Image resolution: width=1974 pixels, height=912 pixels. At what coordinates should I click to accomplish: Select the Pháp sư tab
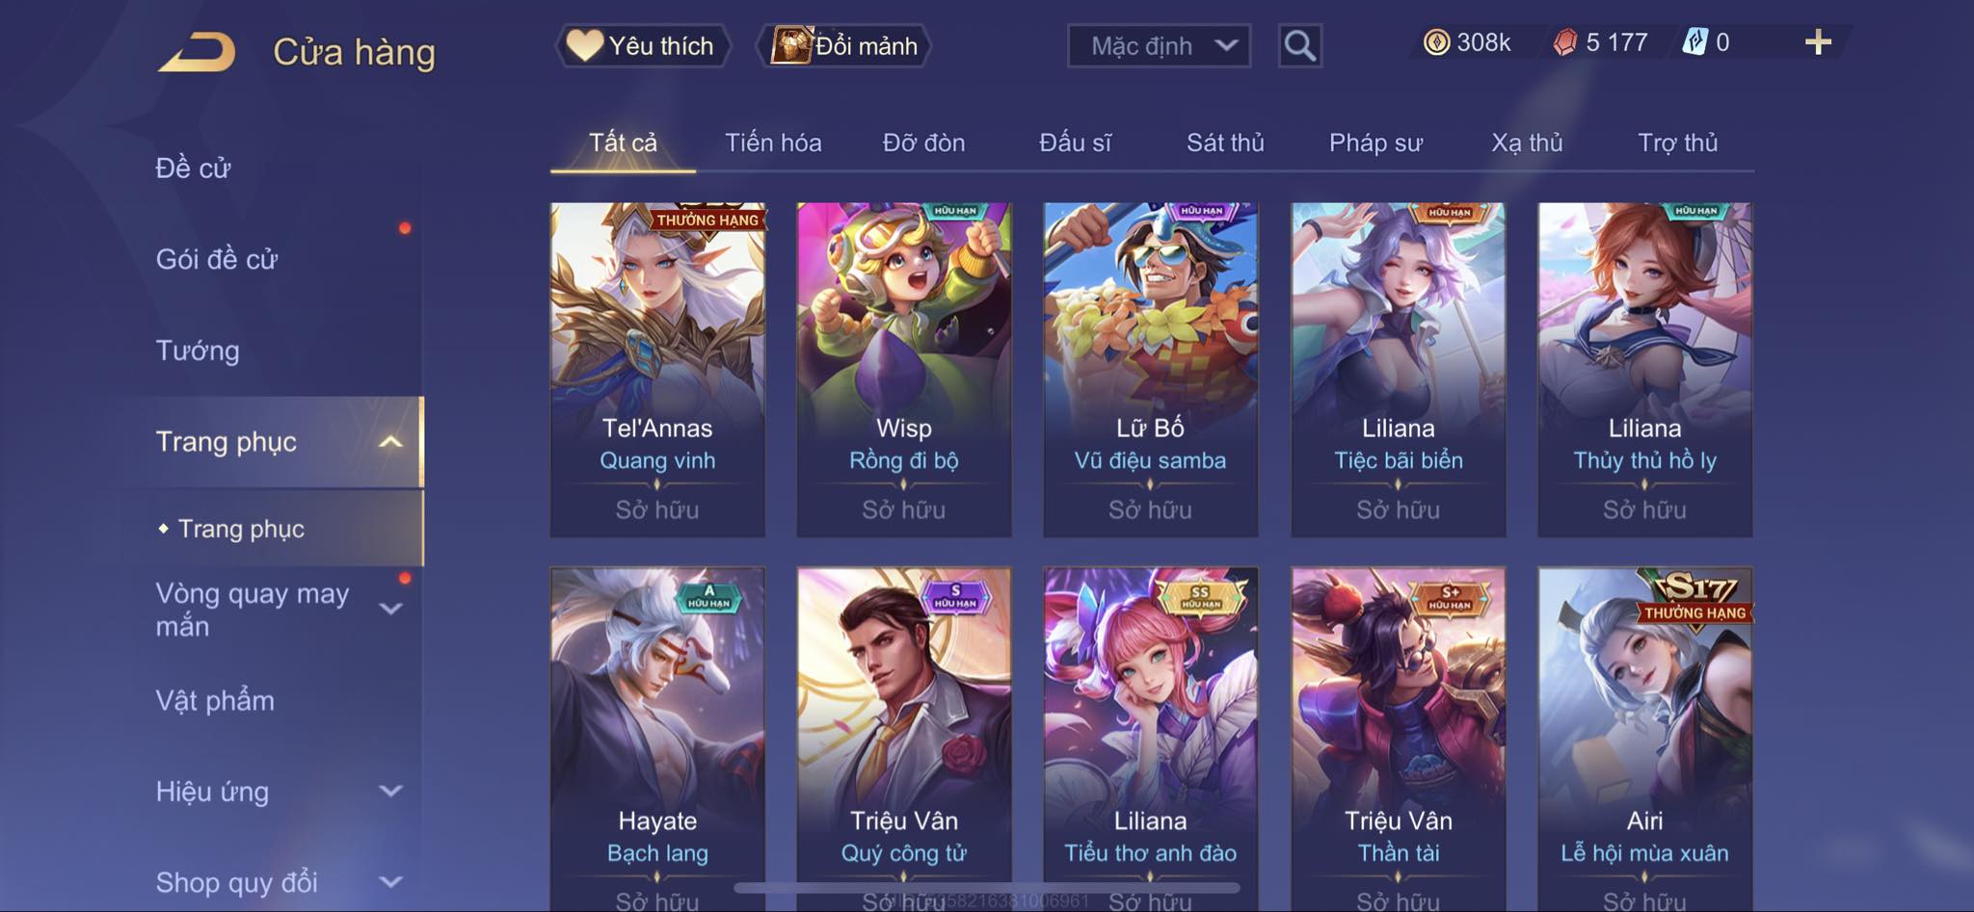(x=1375, y=143)
